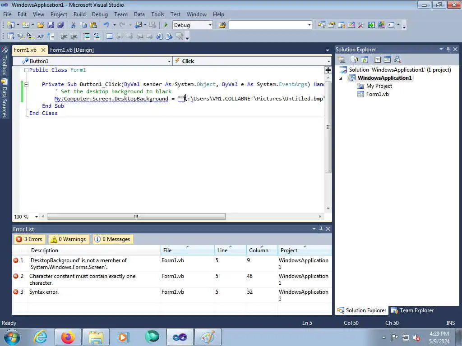This screenshot has height=346, width=462.
Task: Toggle the 3 Errors filter button
Action: point(29,239)
